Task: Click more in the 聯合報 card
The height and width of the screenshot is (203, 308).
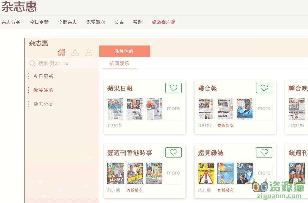Action: pos(264,109)
